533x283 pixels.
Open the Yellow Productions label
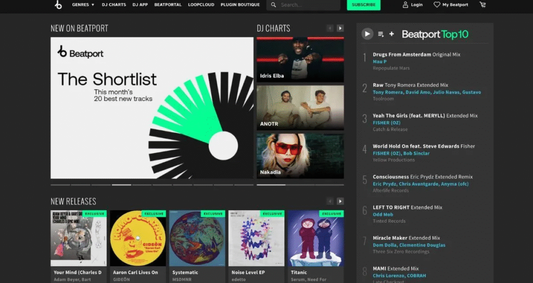394,160
